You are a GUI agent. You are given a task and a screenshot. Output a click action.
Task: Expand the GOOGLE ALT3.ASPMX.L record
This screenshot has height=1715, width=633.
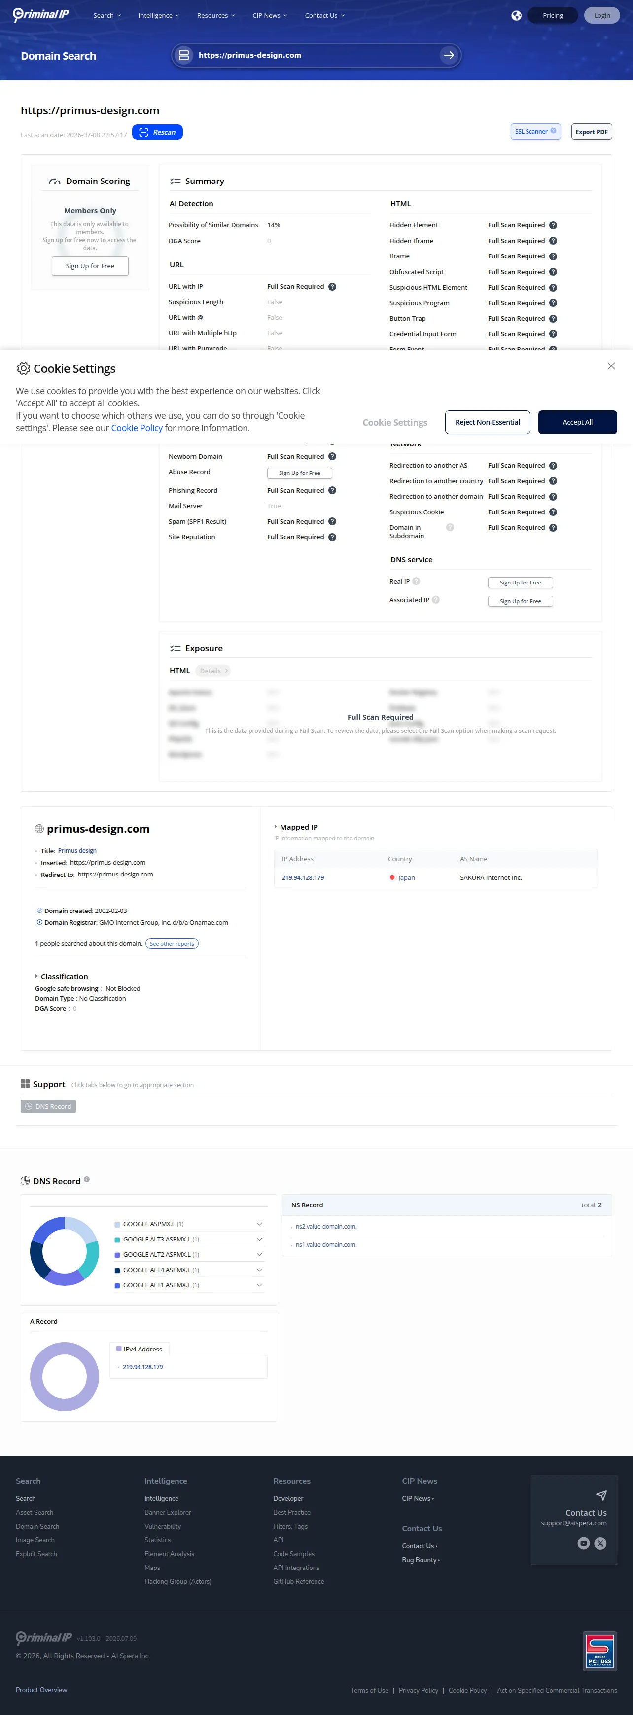click(259, 1239)
